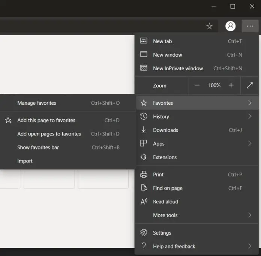This screenshot has width=261, height=256.
Task: Decrease zoom with the minus button
Action: pyautogui.click(x=197, y=85)
